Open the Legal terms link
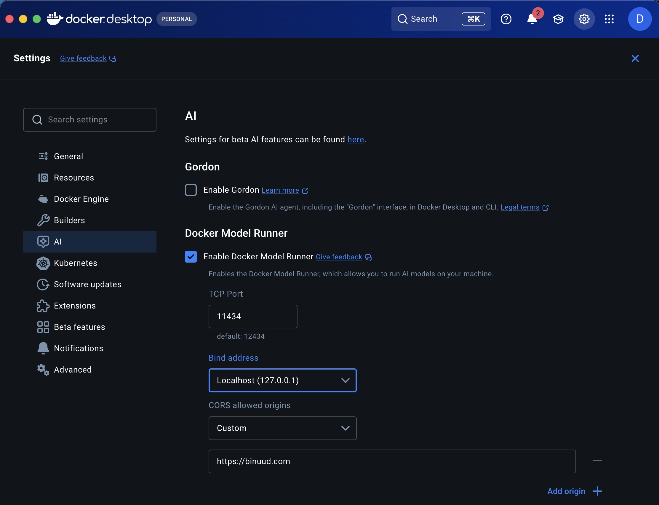This screenshot has width=659, height=505. (x=520, y=207)
